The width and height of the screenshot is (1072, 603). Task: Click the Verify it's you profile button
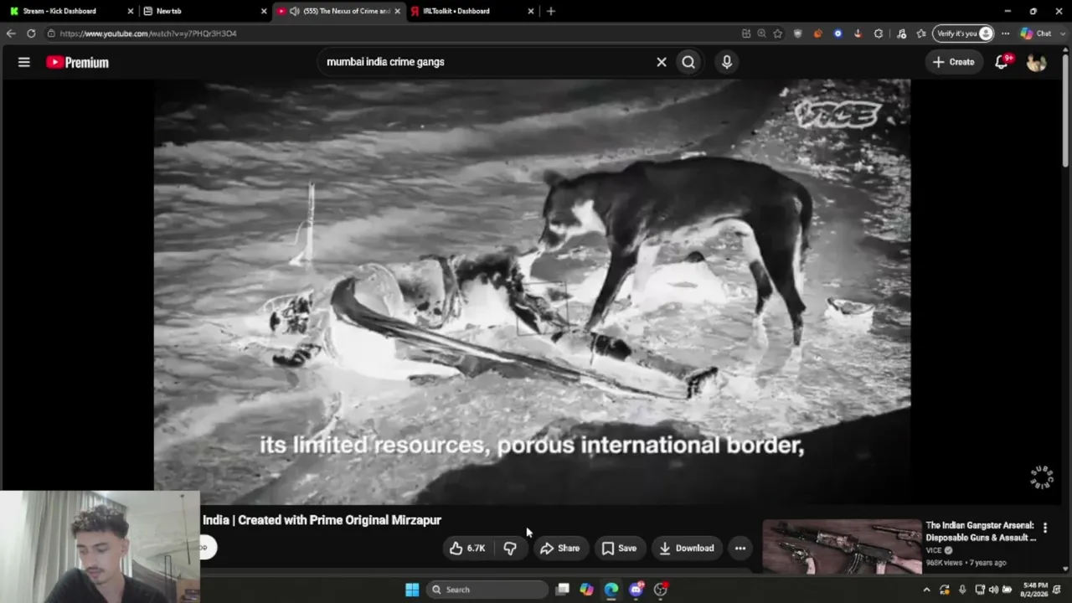(963, 33)
